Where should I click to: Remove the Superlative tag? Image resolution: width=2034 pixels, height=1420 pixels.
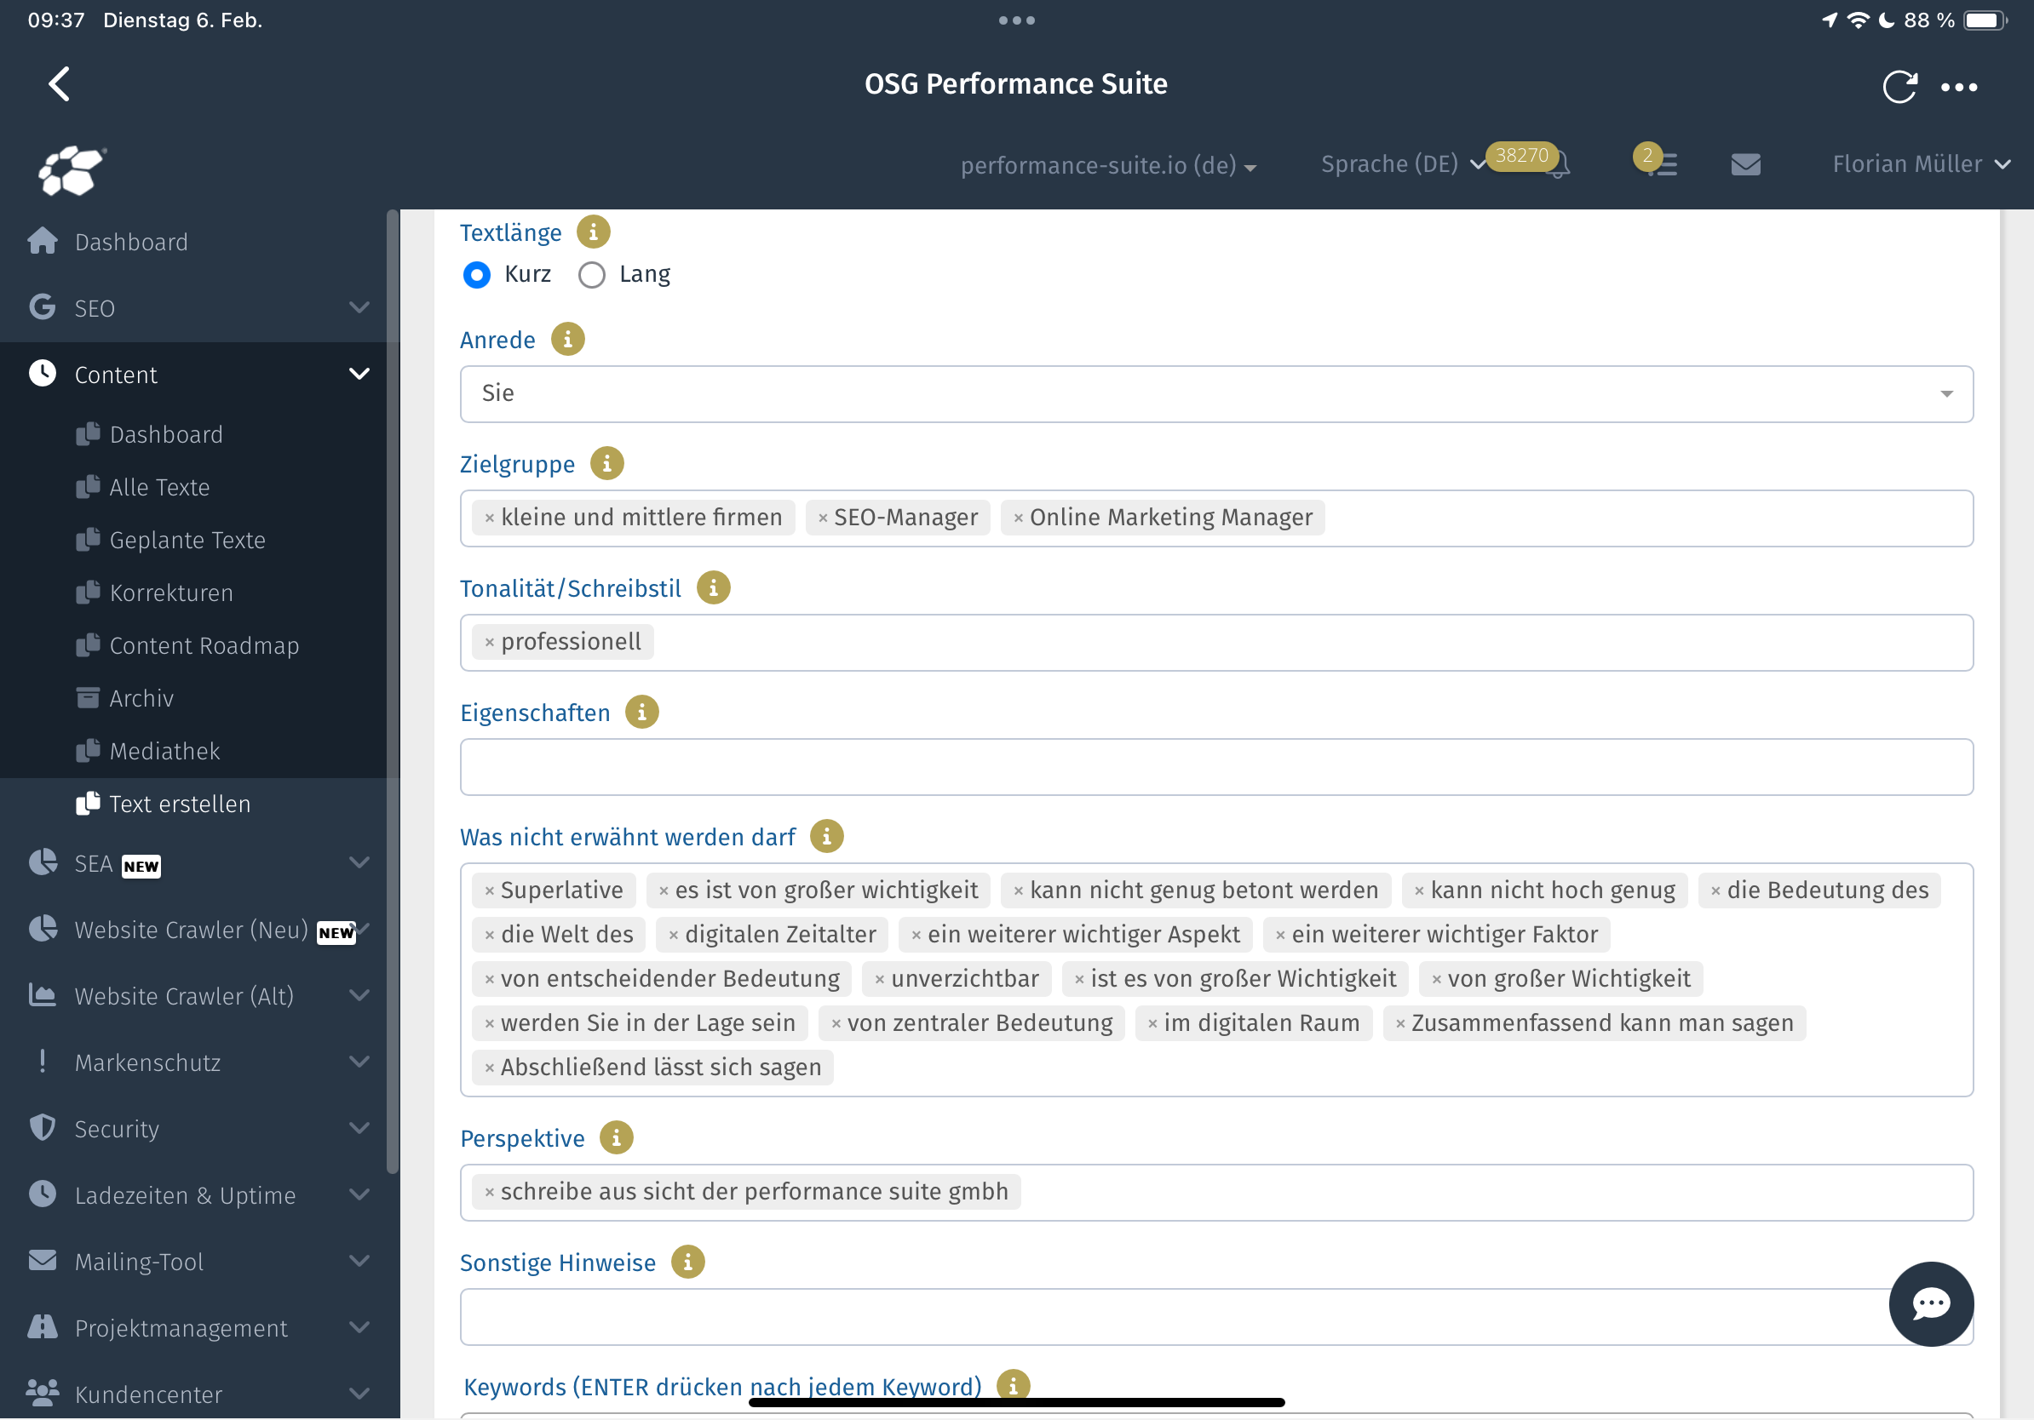489,890
